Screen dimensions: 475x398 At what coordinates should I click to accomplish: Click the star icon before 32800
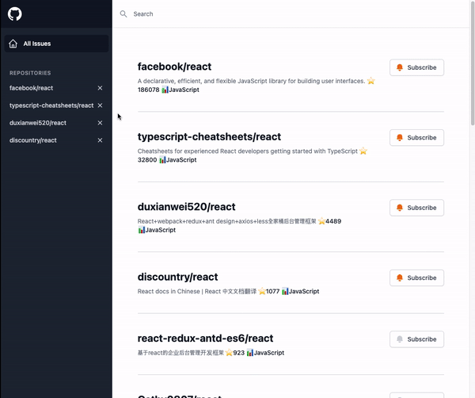[363, 151]
